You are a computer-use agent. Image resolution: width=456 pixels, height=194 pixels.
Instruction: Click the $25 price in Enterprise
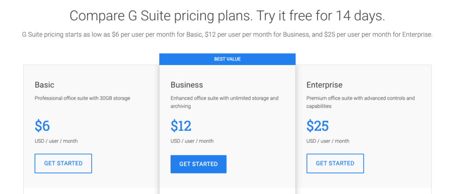click(318, 126)
